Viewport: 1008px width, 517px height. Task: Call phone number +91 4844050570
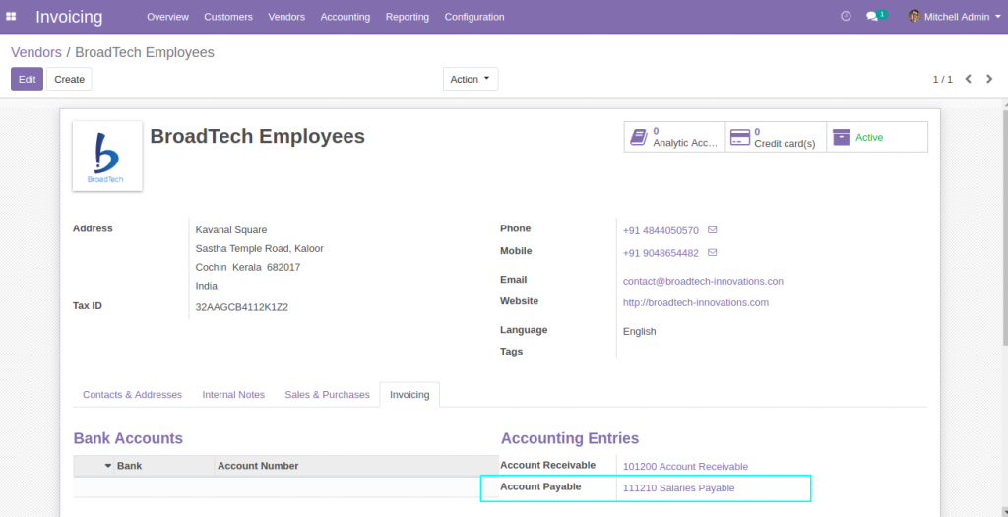pyautogui.click(x=661, y=230)
